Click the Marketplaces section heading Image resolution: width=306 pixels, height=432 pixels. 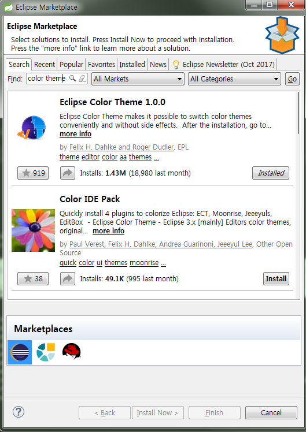point(43,329)
